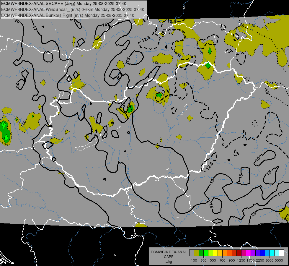Viewport: 289px width, 266px height.
Task: Click the 700 value under the legend
Action: click(x=223, y=260)
